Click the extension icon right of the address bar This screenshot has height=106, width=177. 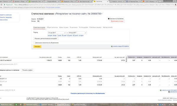[176, 5]
